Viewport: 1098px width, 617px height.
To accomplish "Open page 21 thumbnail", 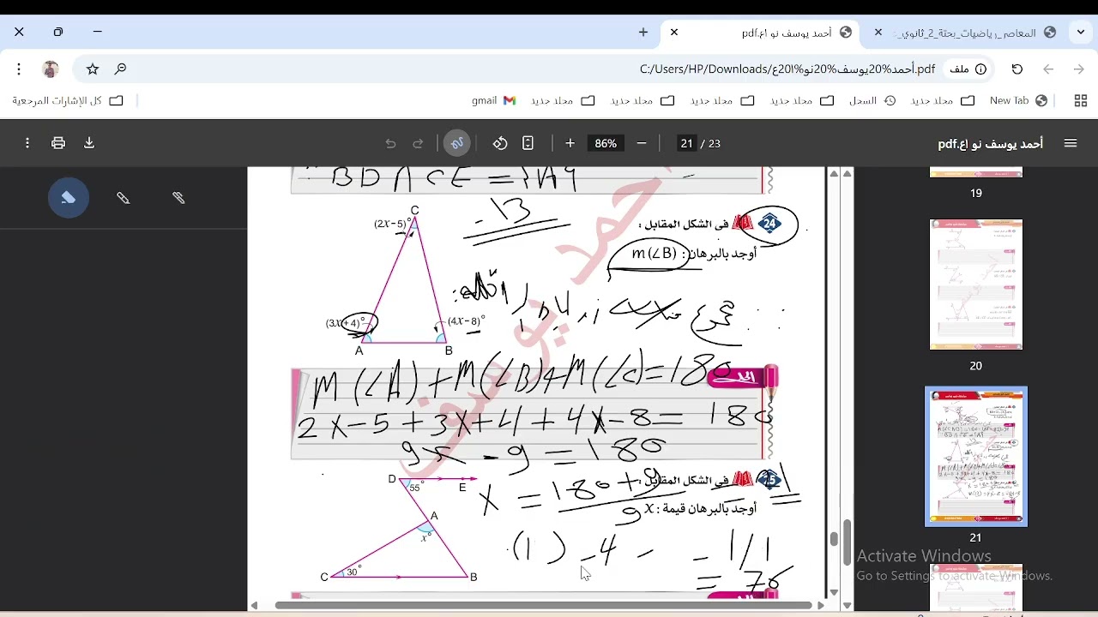I will tap(976, 456).
